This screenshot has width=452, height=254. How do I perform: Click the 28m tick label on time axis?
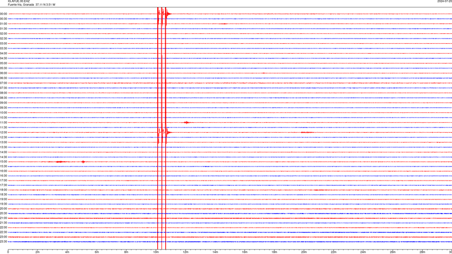423,252
